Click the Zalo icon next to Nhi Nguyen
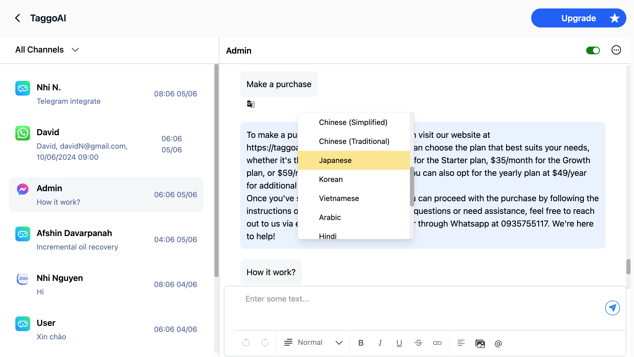Image resolution: width=634 pixels, height=357 pixels. coord(23,279)
